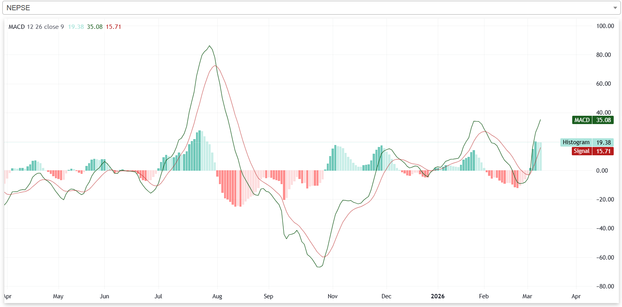Viewport: 622px width, 307px height.
Task: Click the −80.00 price scale label
Action: point(605,286)
